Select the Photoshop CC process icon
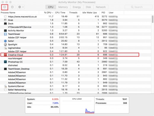 (5, 62)
